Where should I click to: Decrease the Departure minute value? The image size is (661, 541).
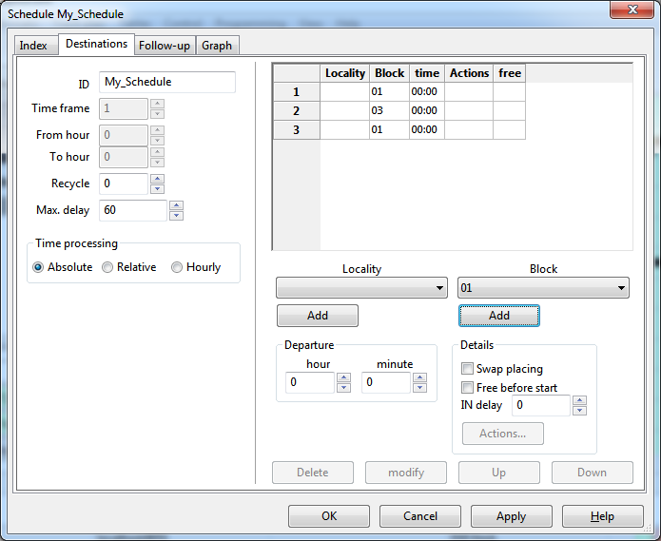[419, 388]
